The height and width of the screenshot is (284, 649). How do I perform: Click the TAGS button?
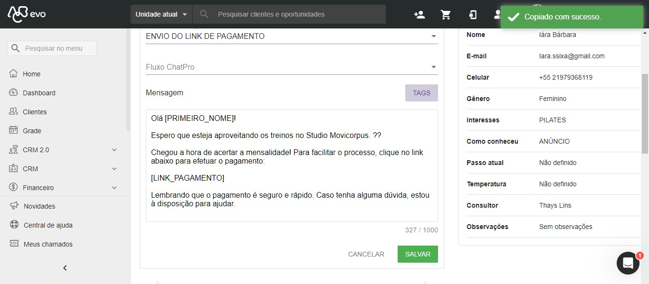click(421, 93)
